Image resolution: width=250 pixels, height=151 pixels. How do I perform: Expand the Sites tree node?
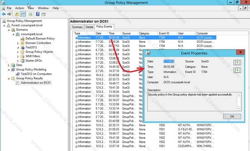[9, 65]
